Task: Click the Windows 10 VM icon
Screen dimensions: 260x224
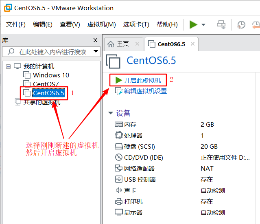Action: click(x=27, y=75)
